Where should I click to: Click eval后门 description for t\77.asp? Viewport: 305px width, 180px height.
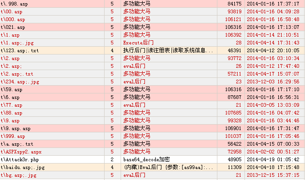(134, 105)
